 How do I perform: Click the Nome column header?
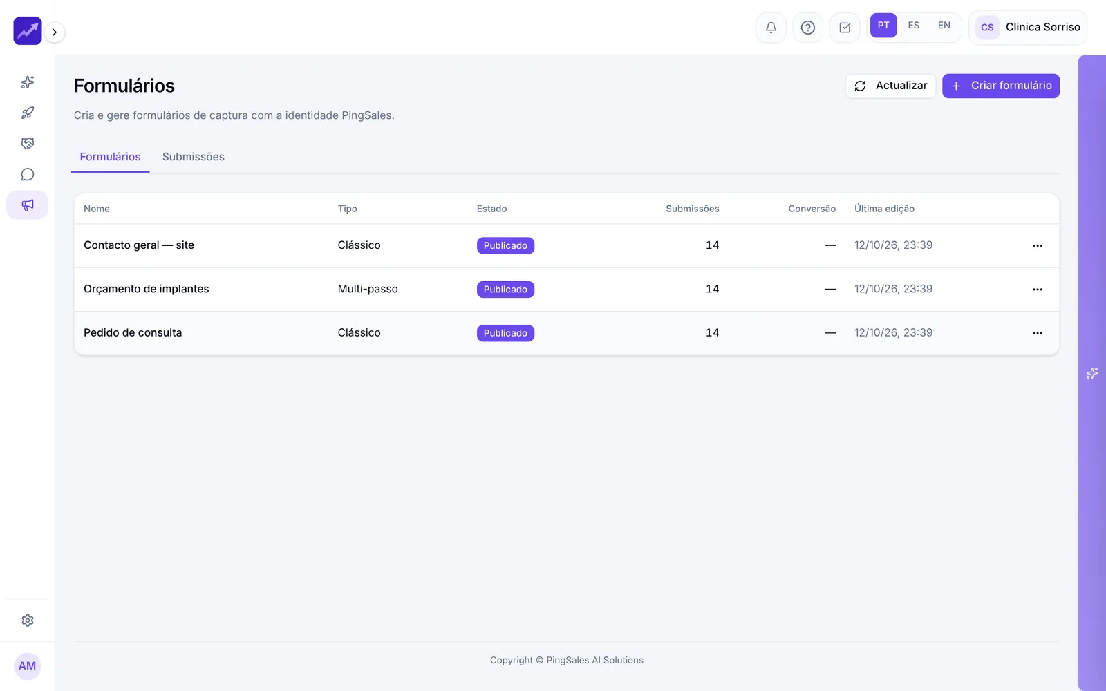[97, 209]
